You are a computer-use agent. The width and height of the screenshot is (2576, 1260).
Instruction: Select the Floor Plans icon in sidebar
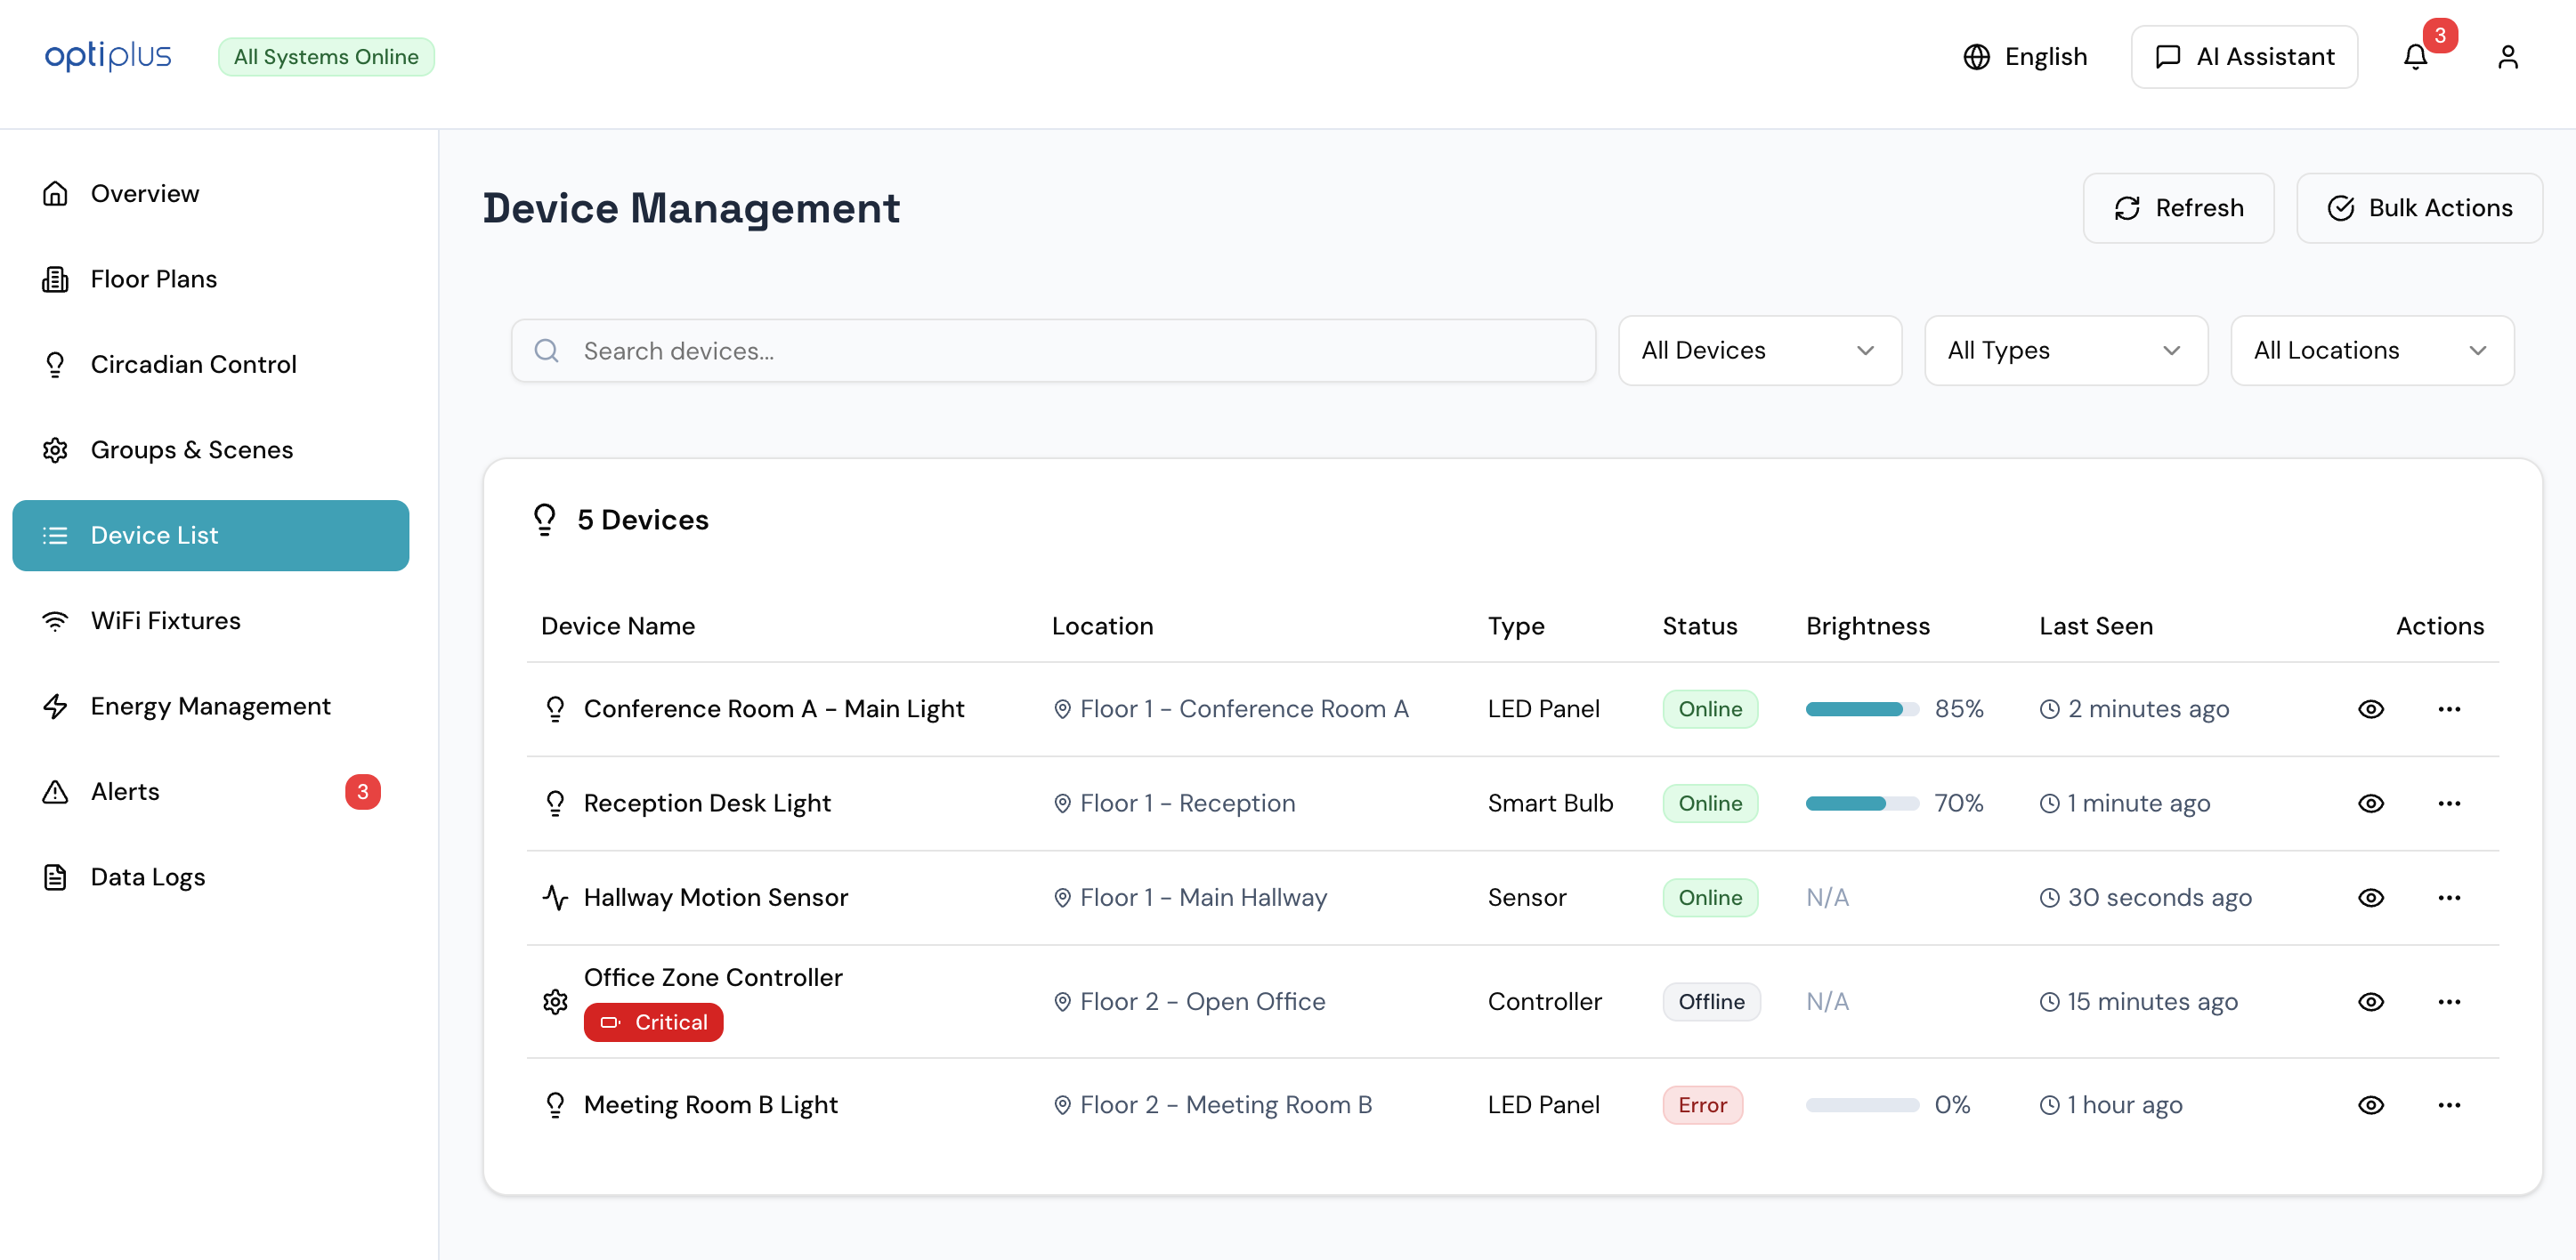coord(55,278)
